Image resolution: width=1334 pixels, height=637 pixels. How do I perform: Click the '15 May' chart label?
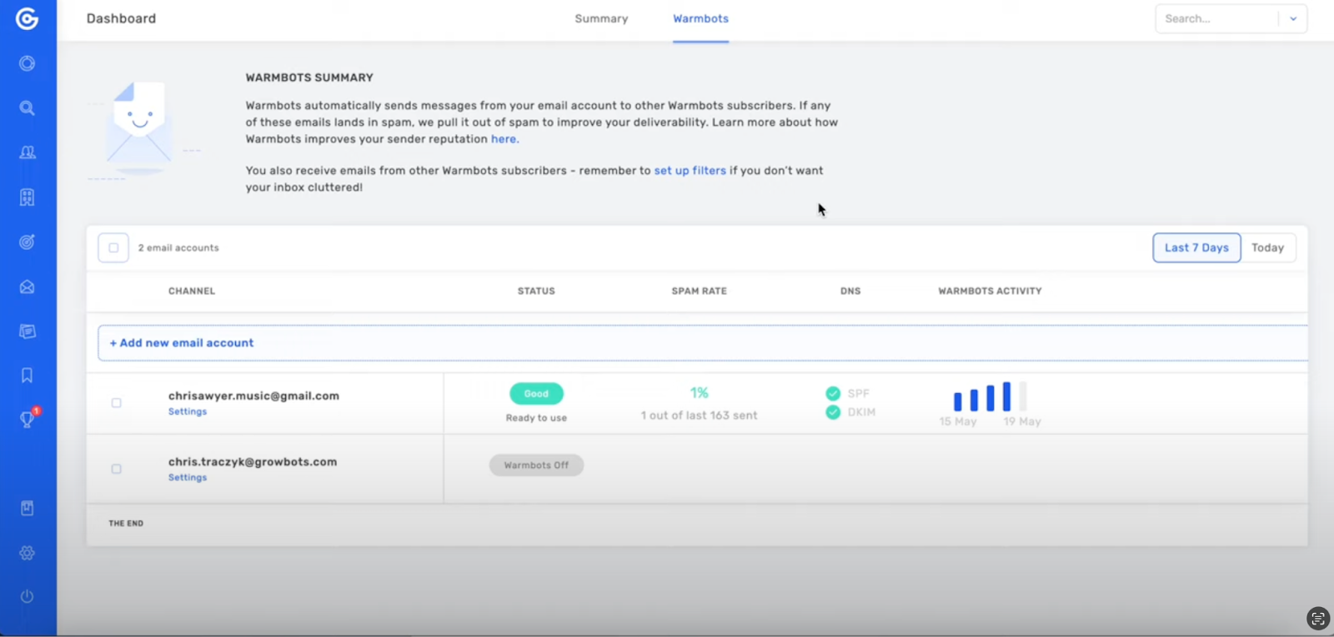pyautogui.click(x=958, y=421)
